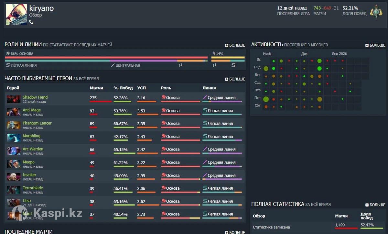Click the red core role distribution bar
This screenshot has height=234, width=388.
106,58
